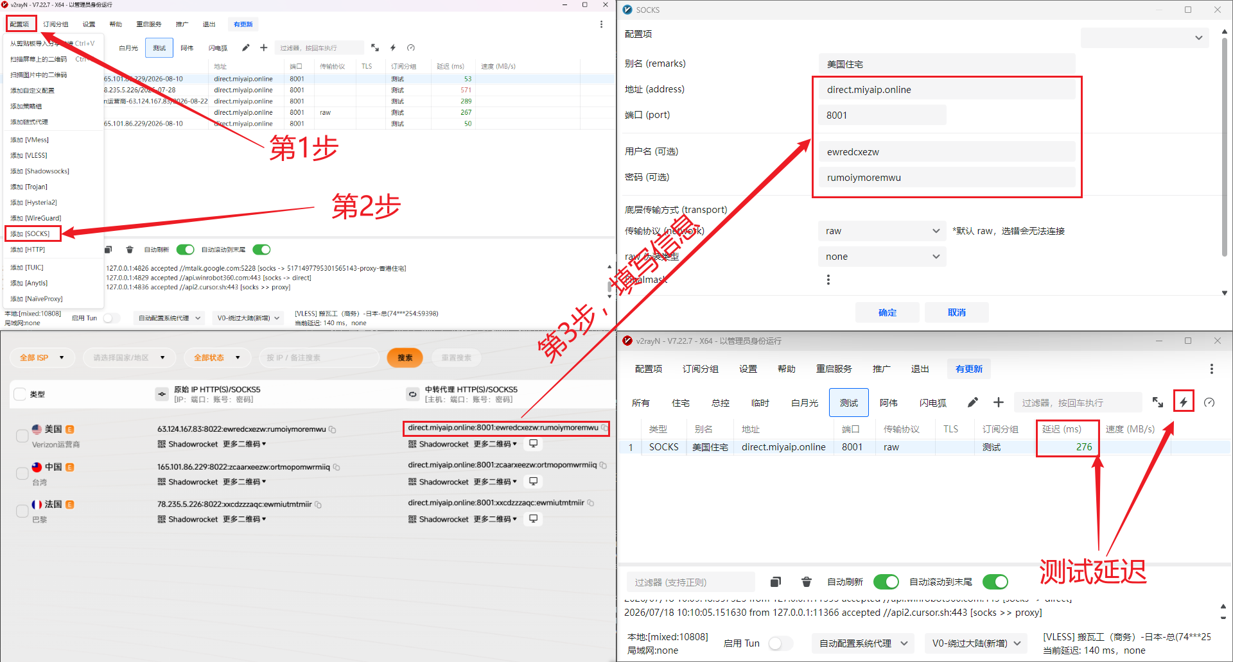The image size is (1233, 662).
Task: Open V0-绕过大陆 routing dropdown in bottom-right v2rayN
Action: 976,643
